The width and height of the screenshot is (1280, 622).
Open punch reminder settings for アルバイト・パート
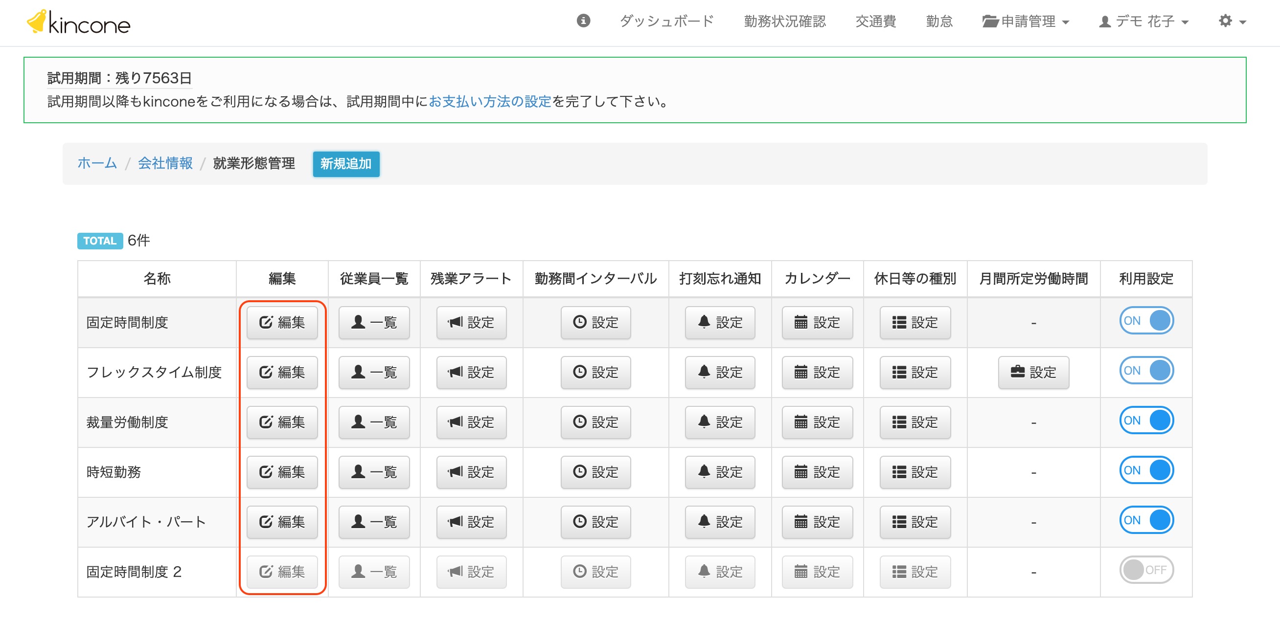(x=719, y=522)
